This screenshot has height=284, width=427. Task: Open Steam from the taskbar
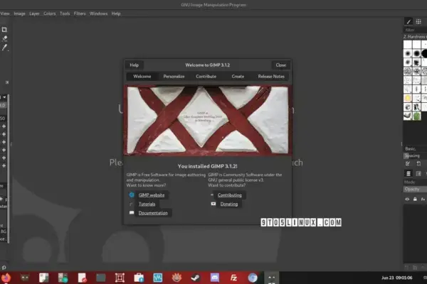195,278
